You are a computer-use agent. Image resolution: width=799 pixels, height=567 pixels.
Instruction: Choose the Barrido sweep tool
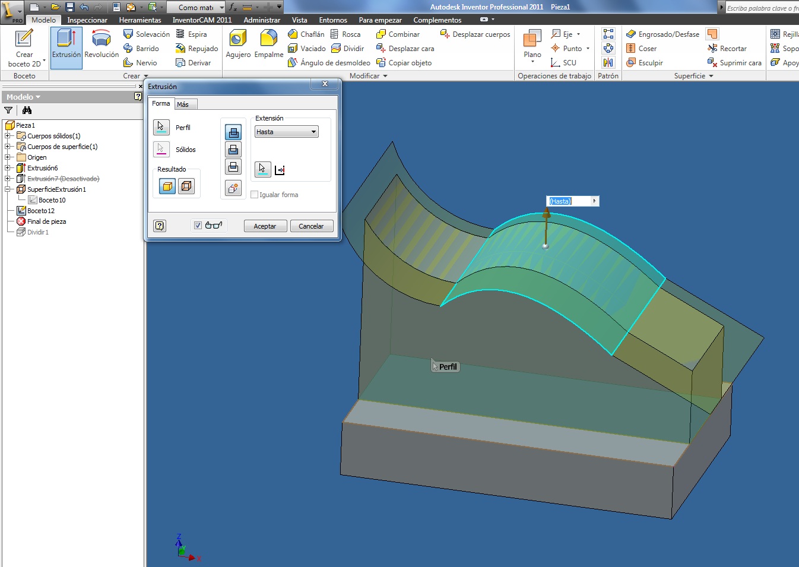[x=141, y=49]
